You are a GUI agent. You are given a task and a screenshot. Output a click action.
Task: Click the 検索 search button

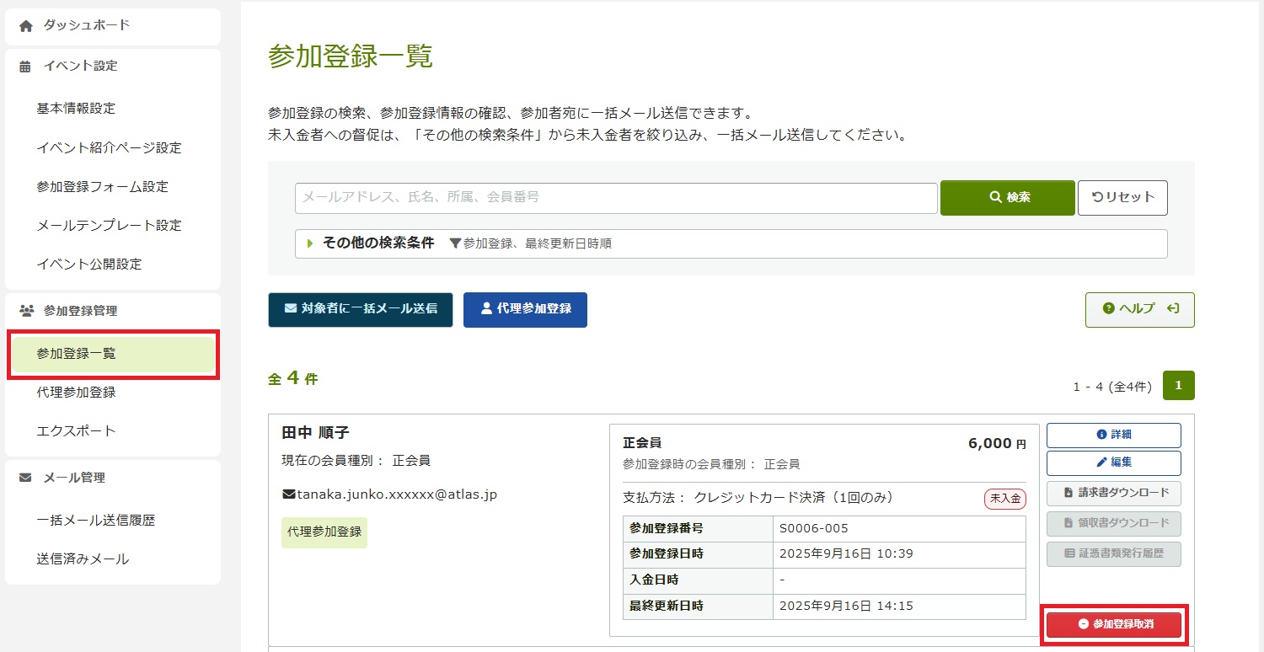tap(1007, 197)
